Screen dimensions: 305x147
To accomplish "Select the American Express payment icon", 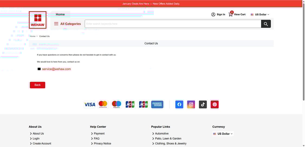I will click(x=157, y=105).
